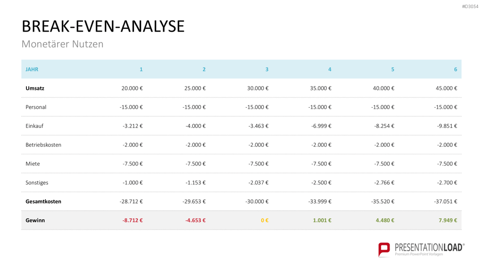Click the #D3054 slide code
483x271 pixels.
[470, 7]
